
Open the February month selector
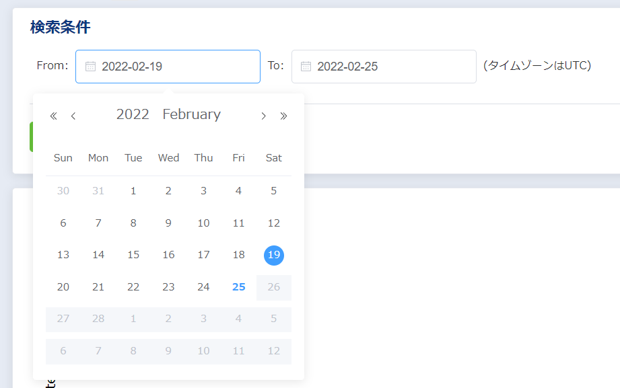click(x=191, y=114)
